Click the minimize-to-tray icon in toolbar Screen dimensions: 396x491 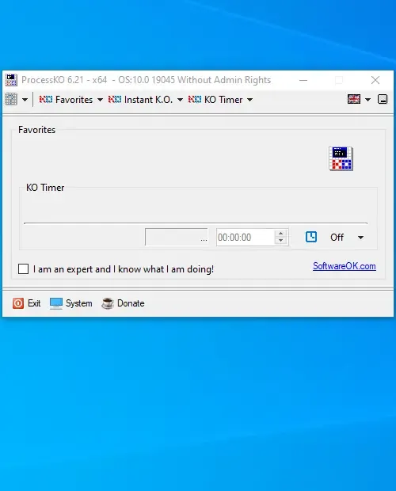point(383,99)
